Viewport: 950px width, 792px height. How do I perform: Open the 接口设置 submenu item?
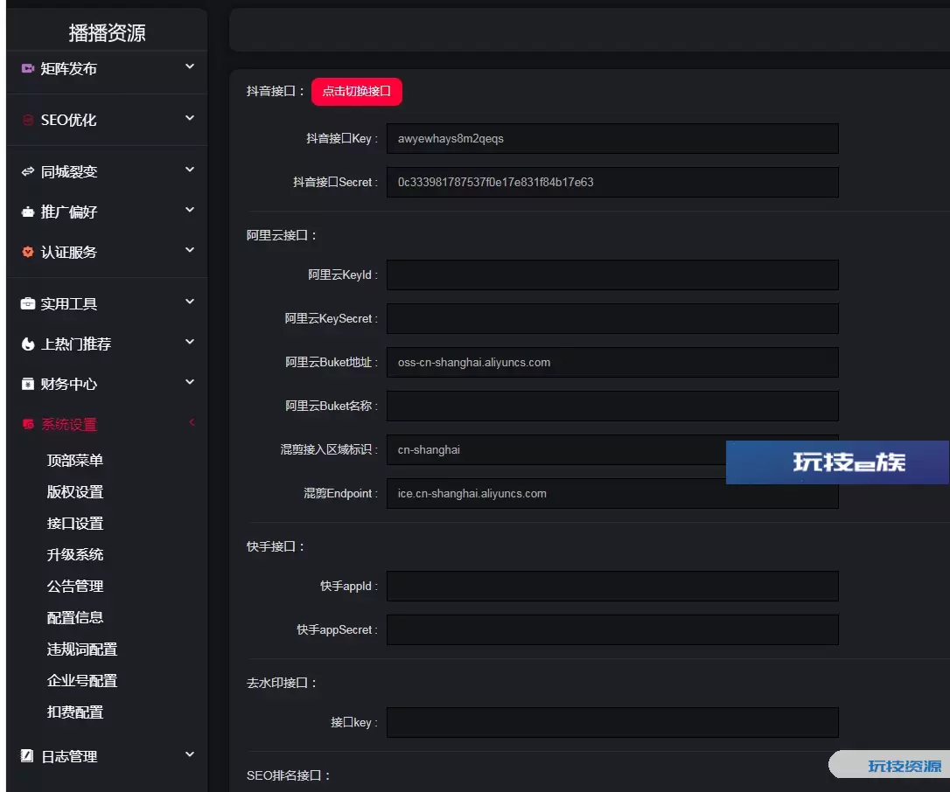(x=75, y=523)
